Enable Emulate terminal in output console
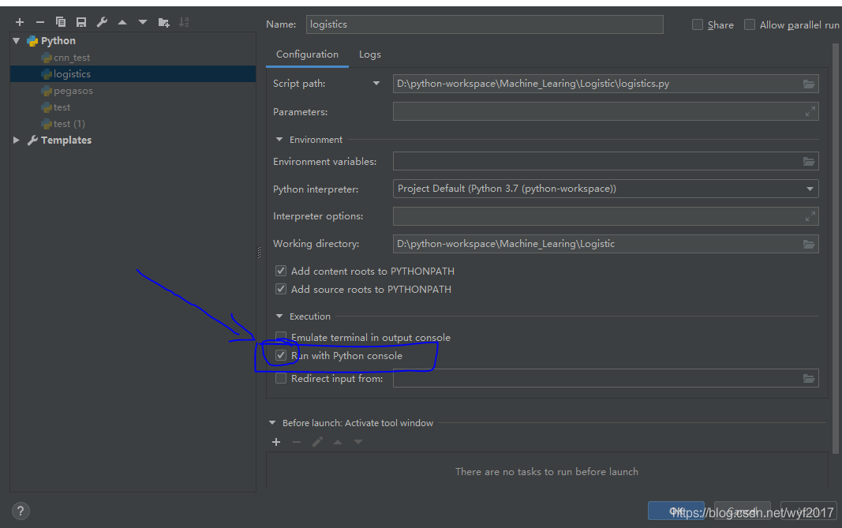The width and height of the screenshot is (842, 528). click(x=281, y=337)
